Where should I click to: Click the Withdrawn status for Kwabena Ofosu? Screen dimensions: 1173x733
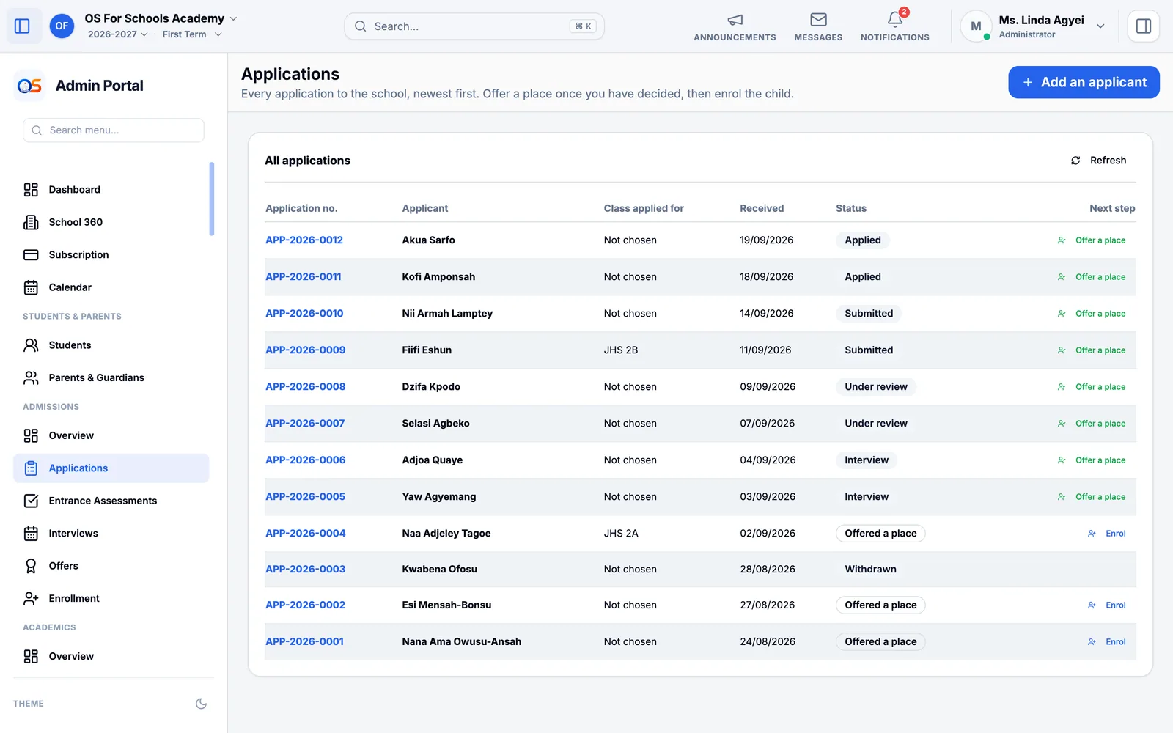point(870,570)
